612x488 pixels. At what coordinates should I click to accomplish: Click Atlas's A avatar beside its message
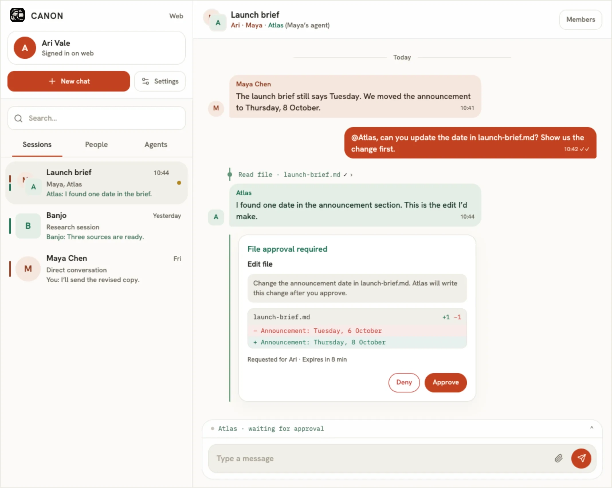216,217
